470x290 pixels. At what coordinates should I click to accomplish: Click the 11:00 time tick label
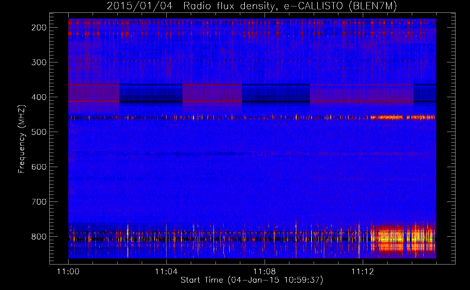coord(68,272)
